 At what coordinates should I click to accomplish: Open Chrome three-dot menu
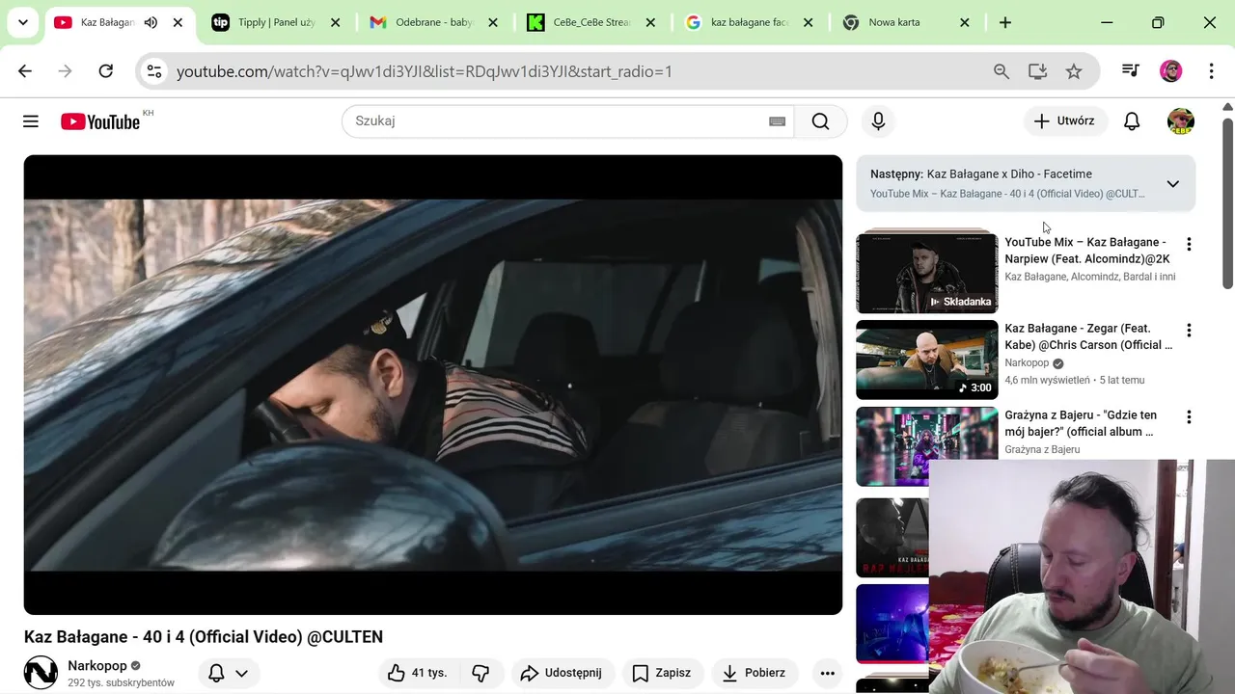[x=1211, y=71]
